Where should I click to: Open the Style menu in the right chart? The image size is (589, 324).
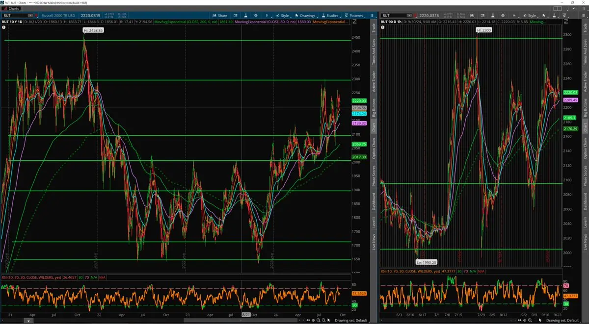pyautogui.click(x=530, y=16)
